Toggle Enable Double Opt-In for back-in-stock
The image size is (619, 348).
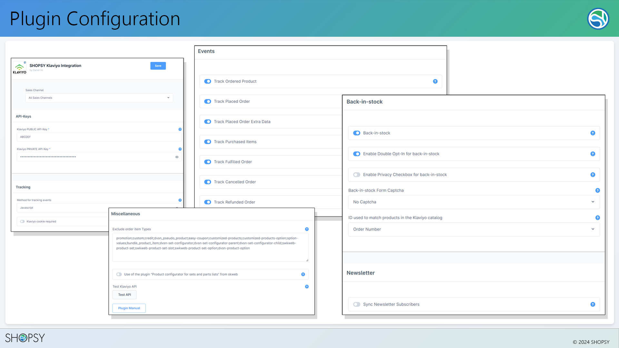point(357,154)
